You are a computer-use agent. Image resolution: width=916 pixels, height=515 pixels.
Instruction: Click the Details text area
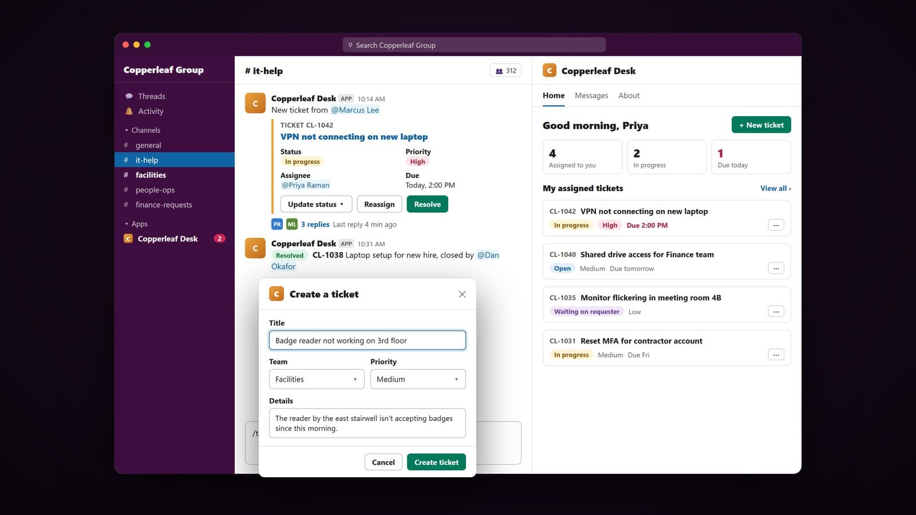pos(368,423)
